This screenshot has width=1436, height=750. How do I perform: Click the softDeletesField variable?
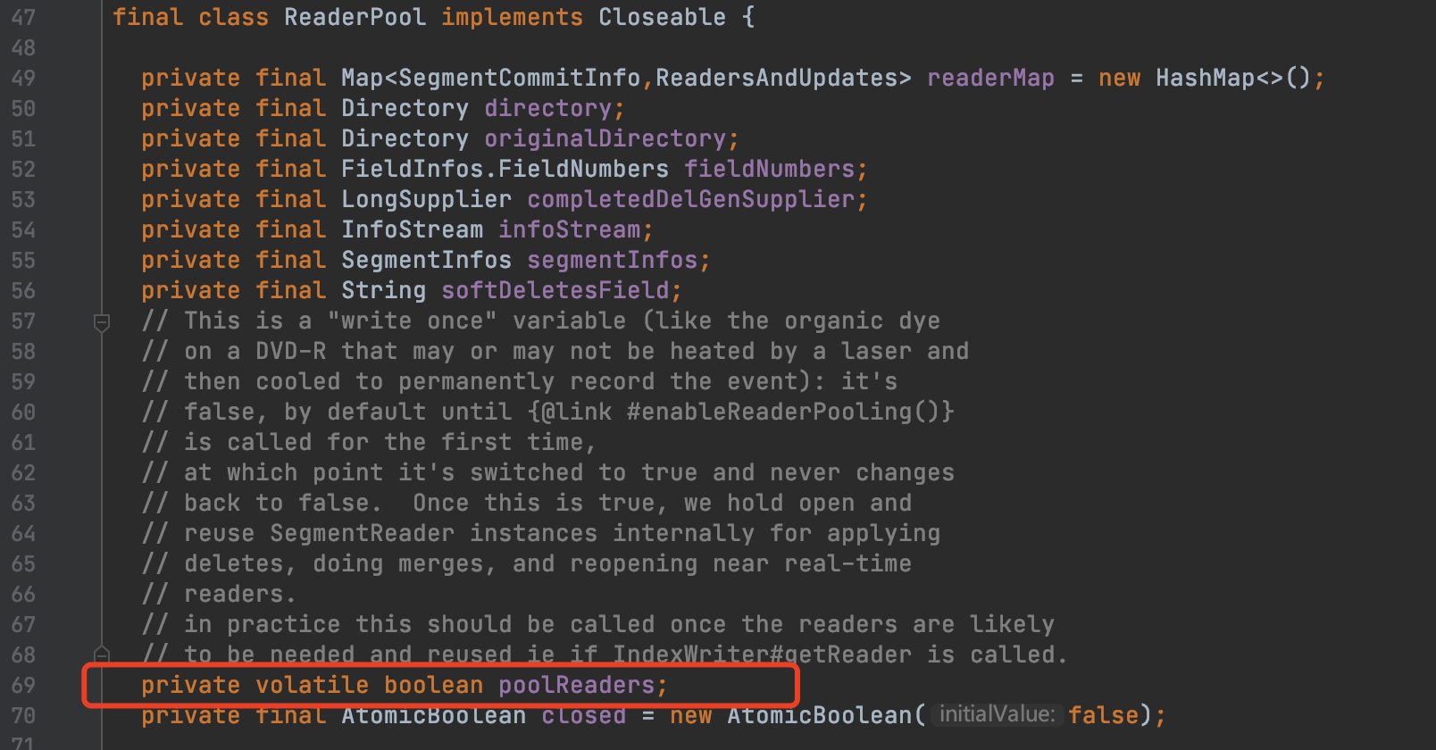pos(555,290)
